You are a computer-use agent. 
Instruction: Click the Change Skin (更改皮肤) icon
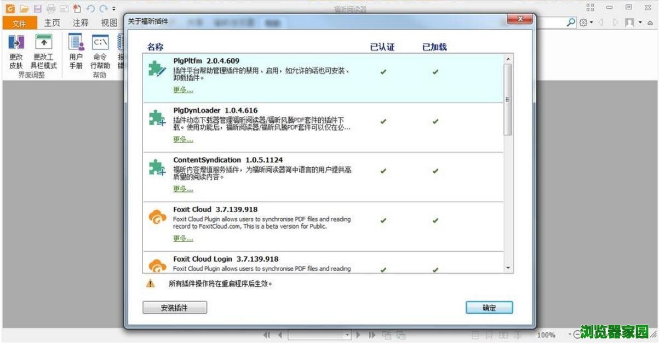(16, 43)
